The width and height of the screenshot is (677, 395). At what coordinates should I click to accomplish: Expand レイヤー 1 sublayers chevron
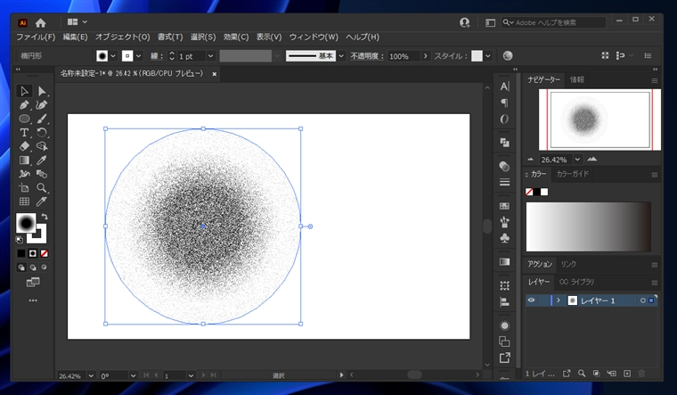559,300
